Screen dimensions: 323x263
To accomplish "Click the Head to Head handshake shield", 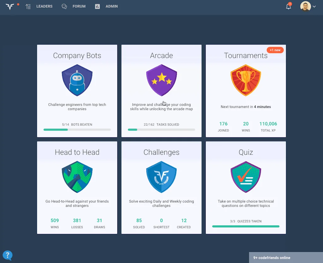I will pos(77,177).
